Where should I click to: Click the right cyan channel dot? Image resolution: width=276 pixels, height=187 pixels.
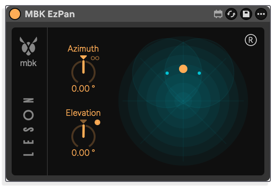click(x=199, y=73)
